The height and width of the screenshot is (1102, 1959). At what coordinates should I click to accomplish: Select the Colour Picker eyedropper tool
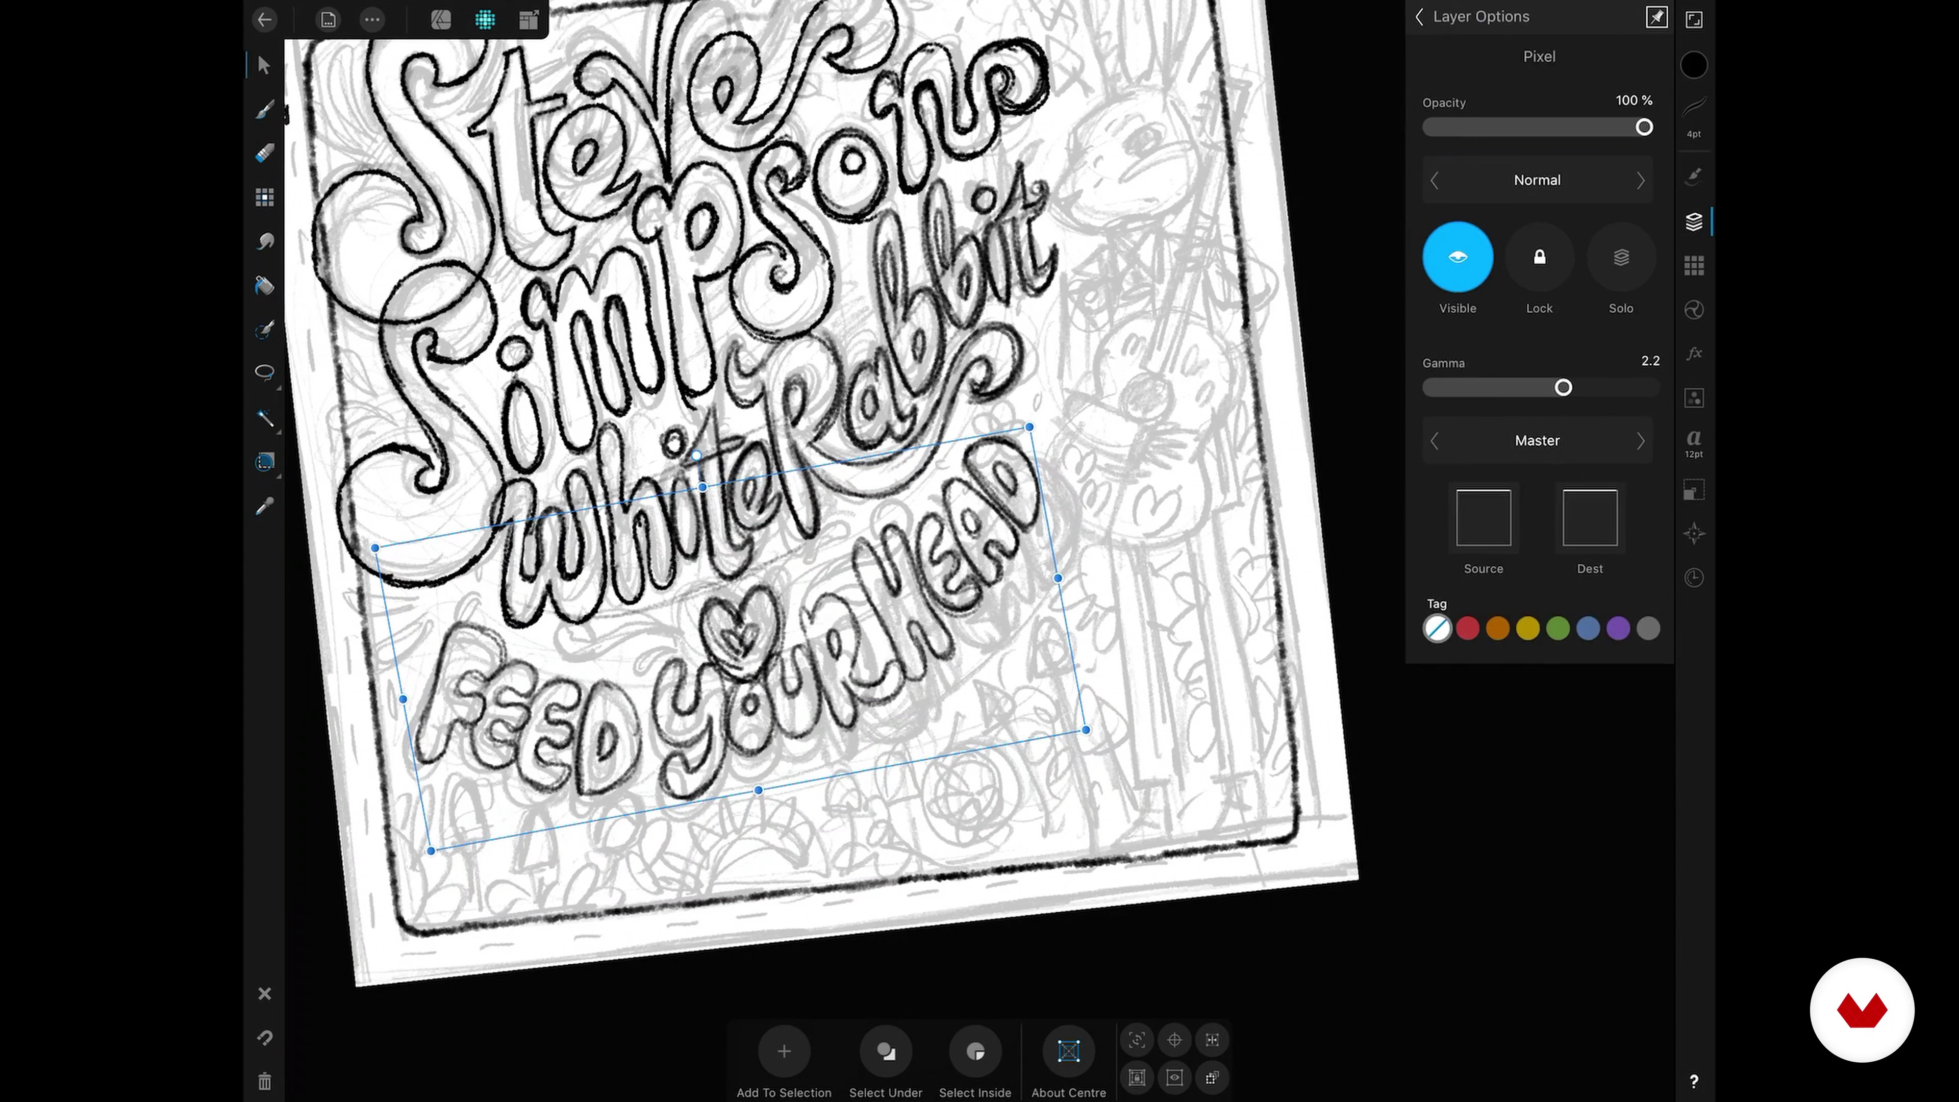point(264,507)
